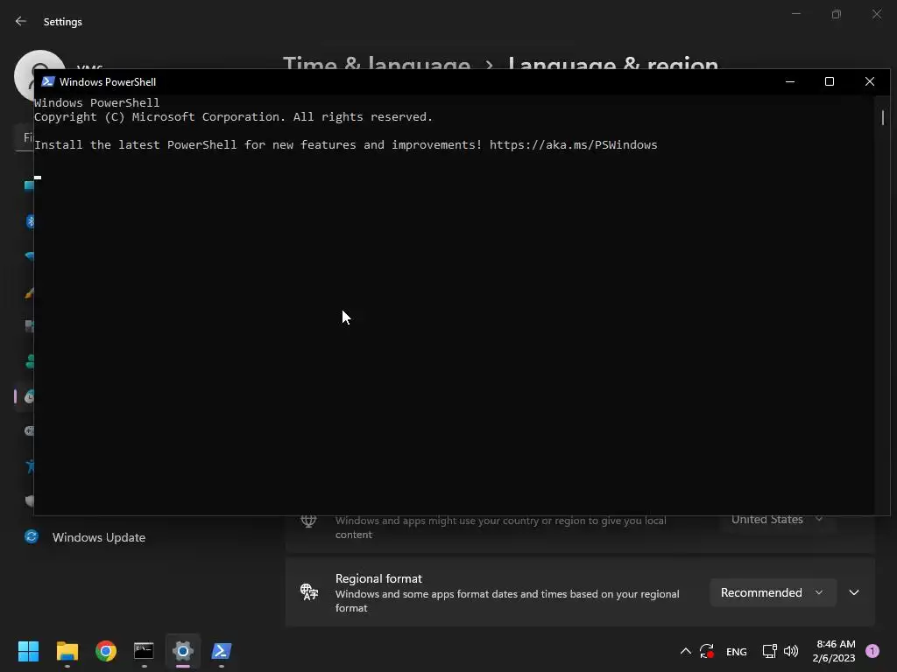This screenshot has height=672, width=897.
Task: Open File Explorer from the taskbar
Action: point(67,651)
